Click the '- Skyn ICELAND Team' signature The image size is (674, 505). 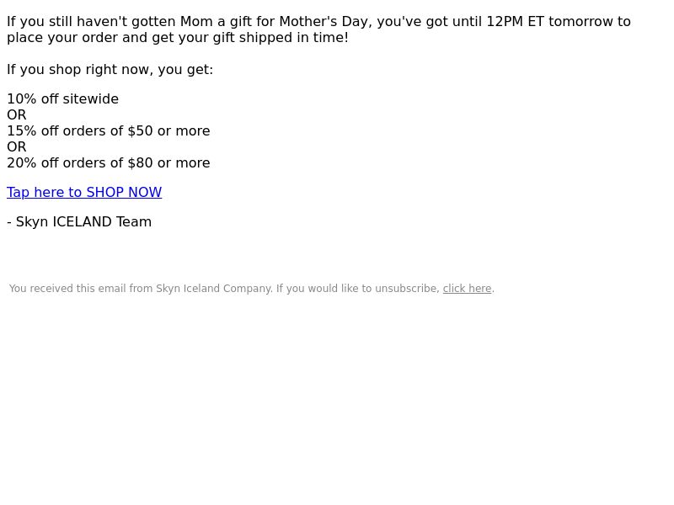tap(79, 221)
